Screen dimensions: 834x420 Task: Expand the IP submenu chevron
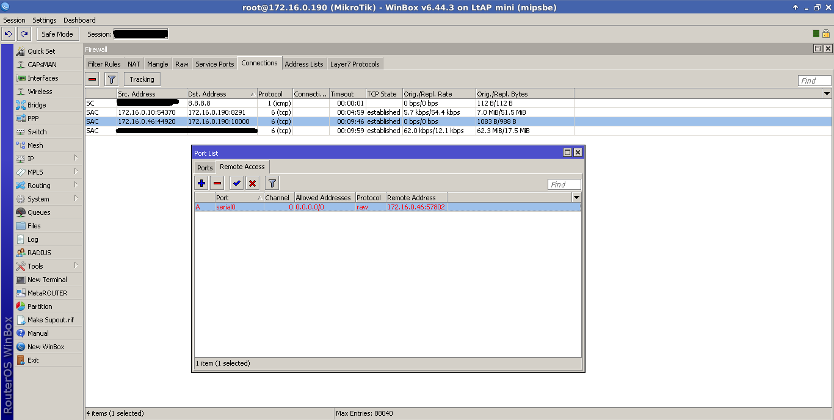click(77, 158)
